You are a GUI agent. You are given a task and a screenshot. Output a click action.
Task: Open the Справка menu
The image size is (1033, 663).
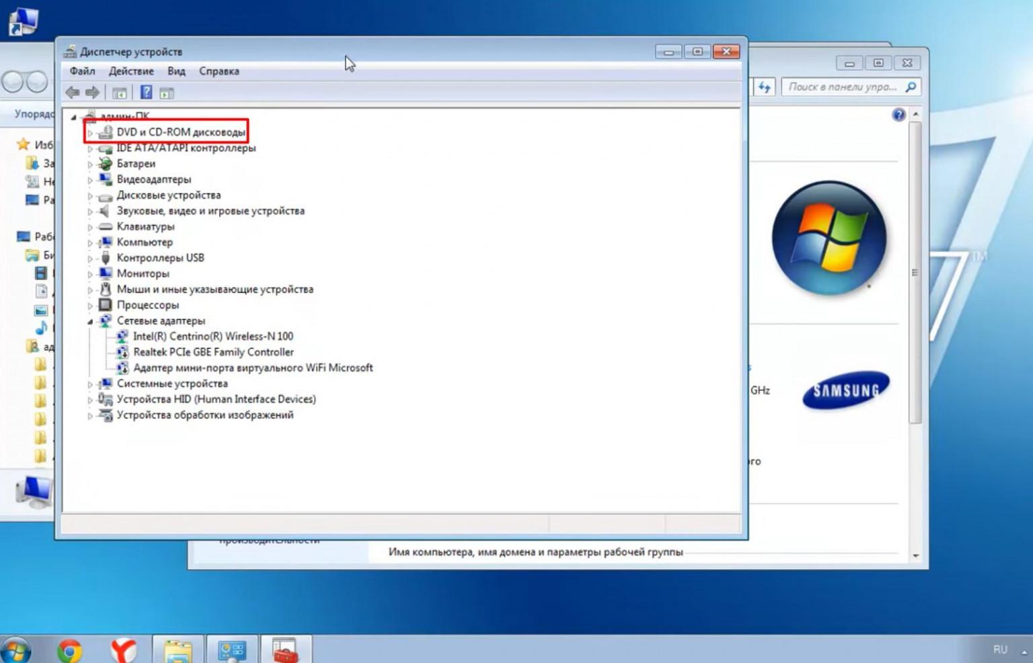[x=219, y=71]
